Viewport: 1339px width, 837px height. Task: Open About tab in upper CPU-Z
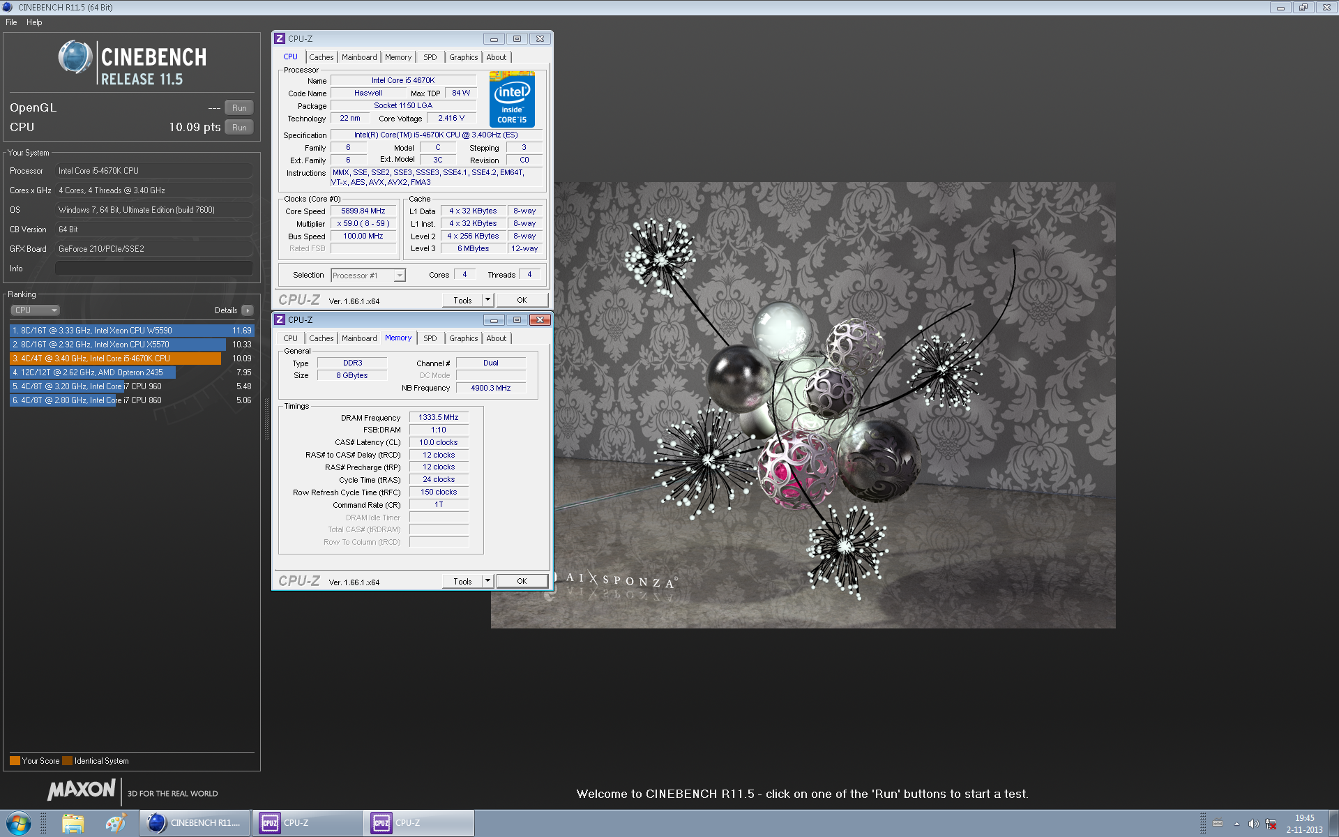pyautogui.click(x=497, y=57)
